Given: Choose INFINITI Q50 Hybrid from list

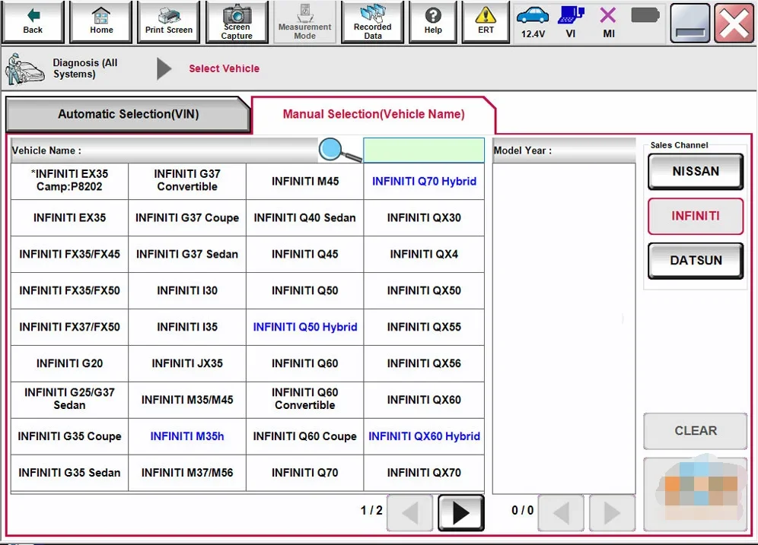Looking at the screenshot, I should tap(305, 327).
